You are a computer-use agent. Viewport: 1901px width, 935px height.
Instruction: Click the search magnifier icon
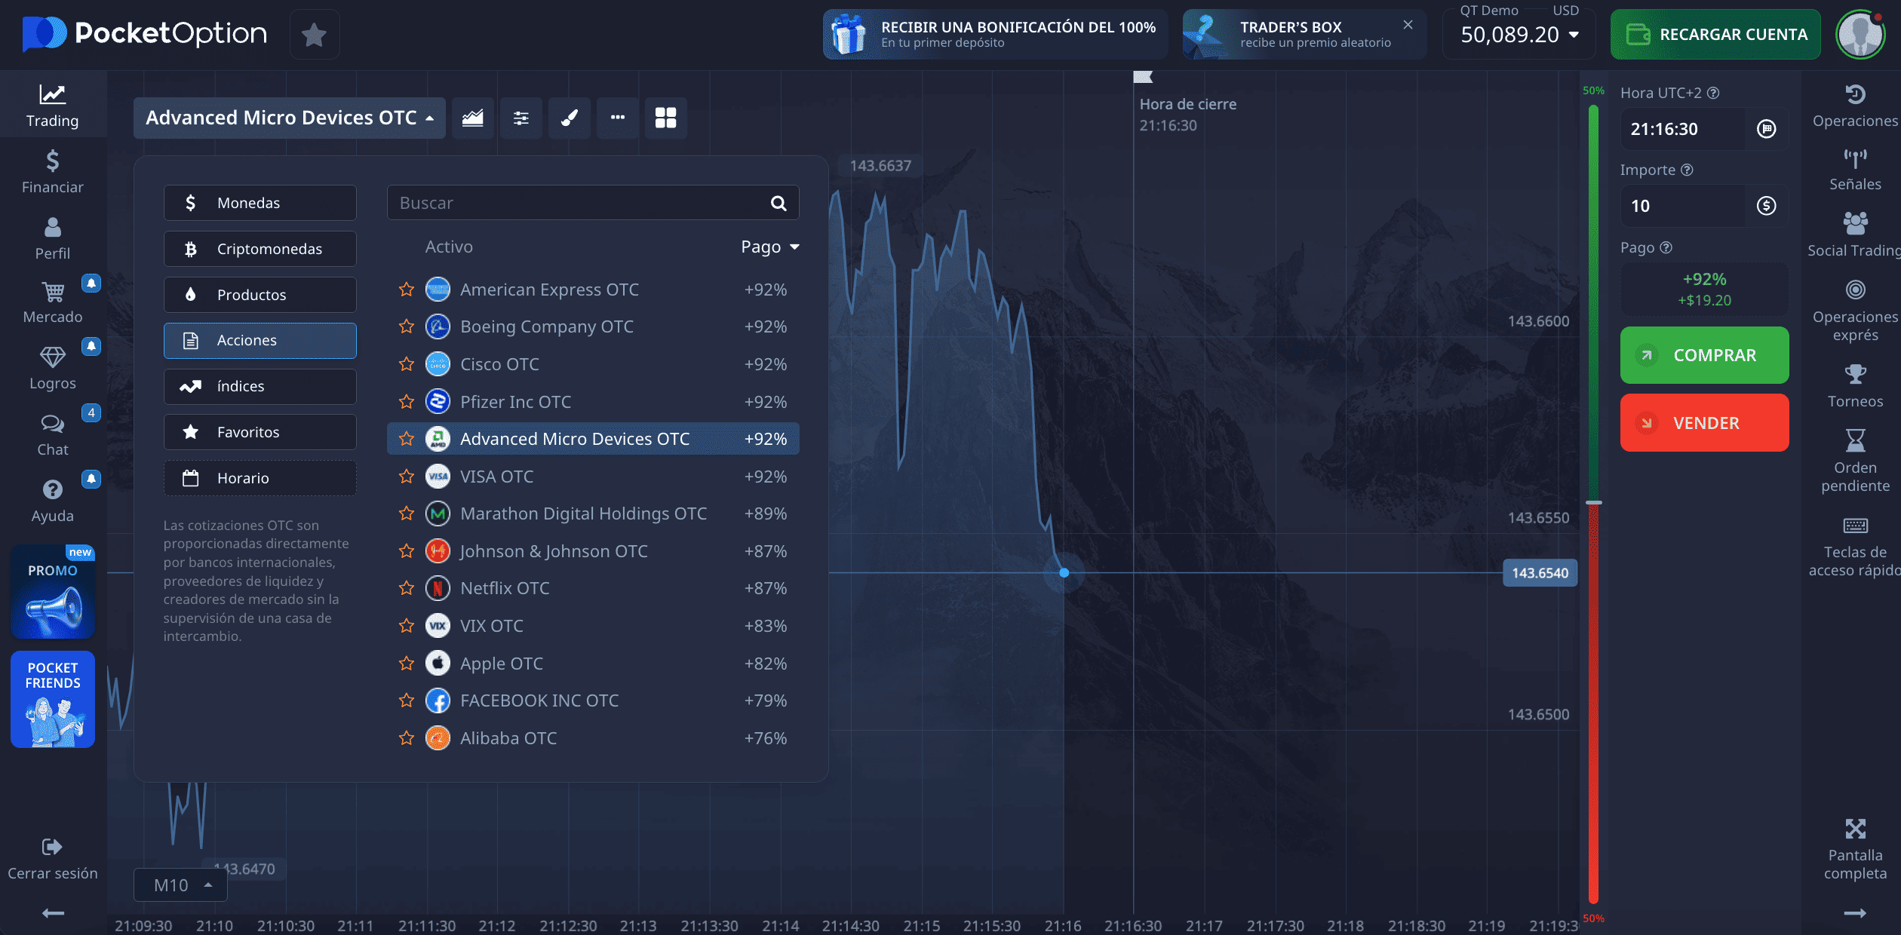tap(779, 203)
